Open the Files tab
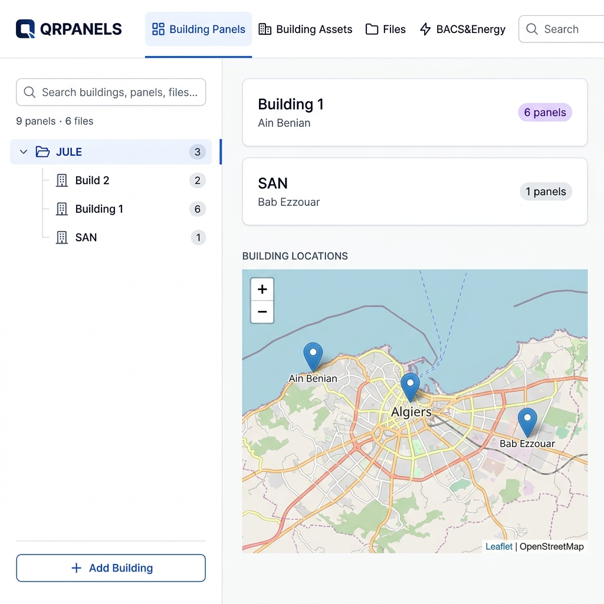604x604 pixels. pyautogui.click(x=385, y=29)
